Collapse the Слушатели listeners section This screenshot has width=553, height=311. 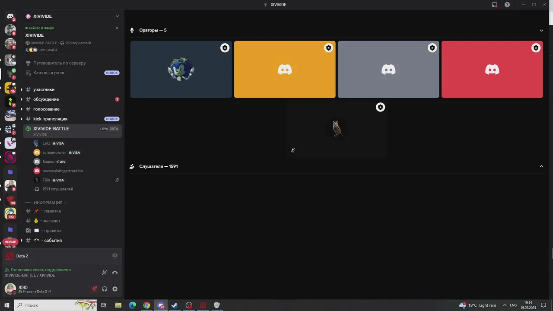point(541,166)
